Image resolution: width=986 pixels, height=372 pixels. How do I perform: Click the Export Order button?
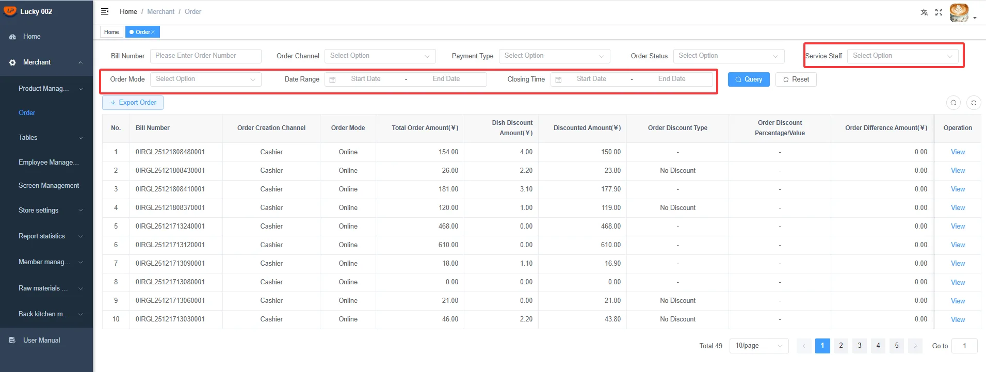point(133,103)
